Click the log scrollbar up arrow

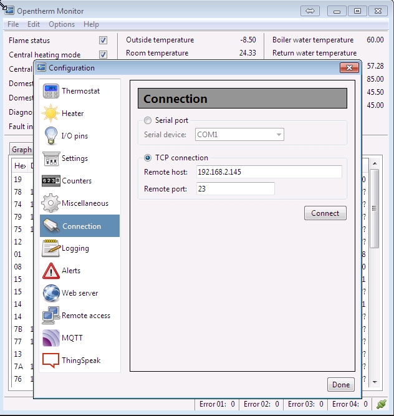tap(375, 163)
